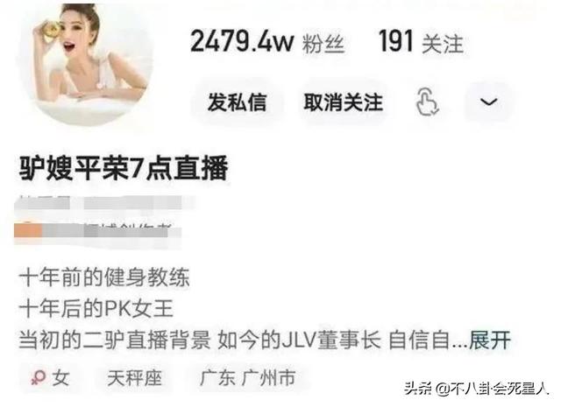Expand the bio with 展开
The image size is (561, 407).
489,340
